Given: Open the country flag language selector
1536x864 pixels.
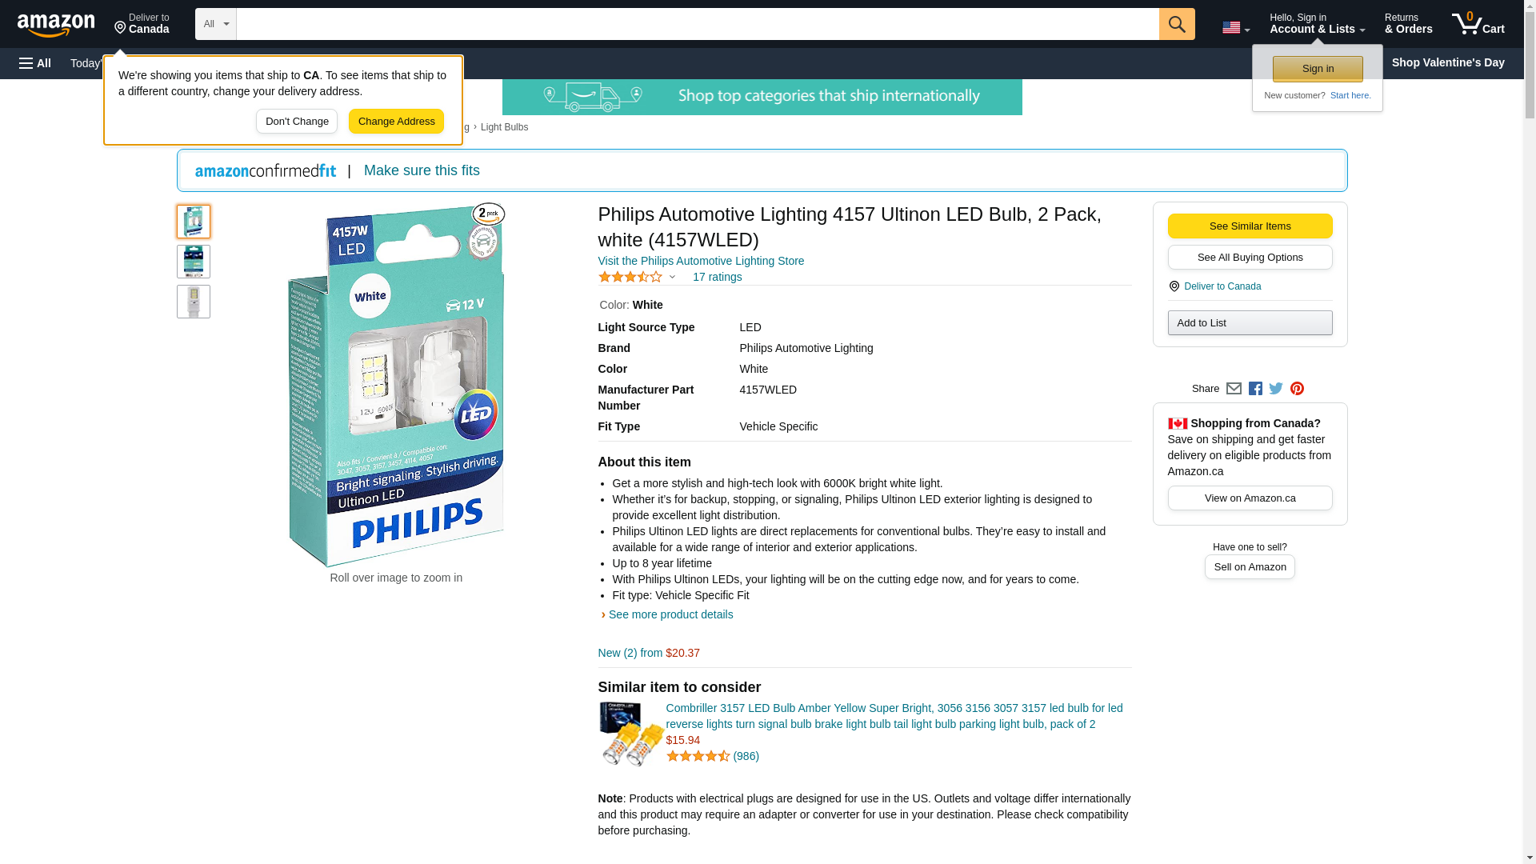Looking at the screenshot, I should pyautogui.click(x=1236, y=28).
